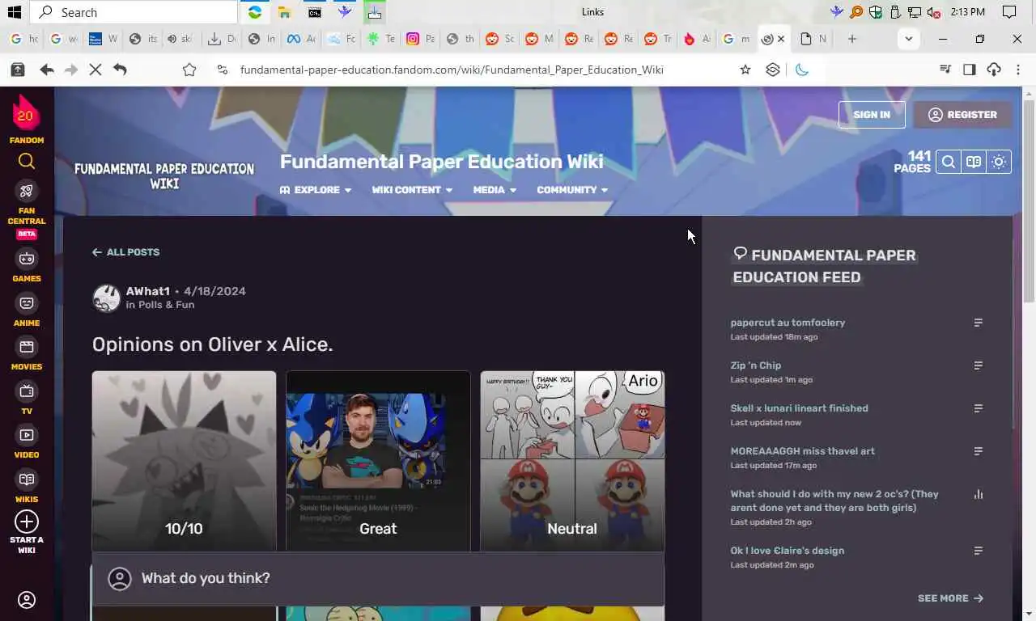Click the browser undo/restore arrow icon
Image resolution: width=1036 pixels, height=621 pixels.
coord(120,70)
